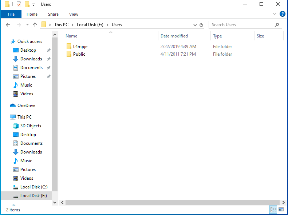
Task: Go back with the Back arrow
Action: (8, 25)
